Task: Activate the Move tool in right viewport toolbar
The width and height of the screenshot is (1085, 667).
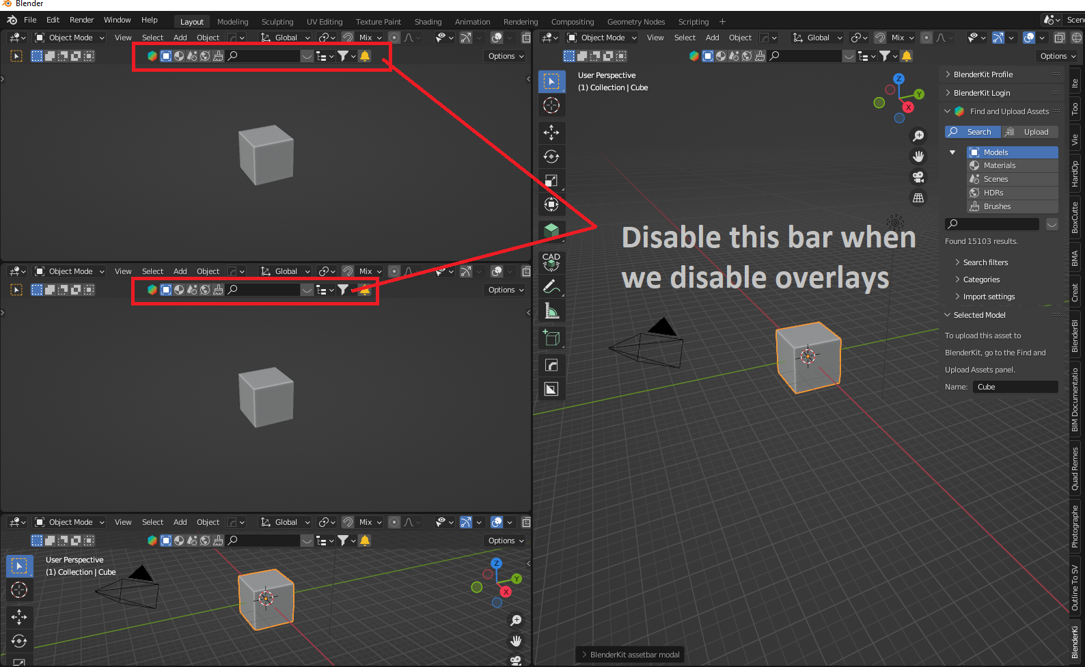Action: click(x=551, y=133)
